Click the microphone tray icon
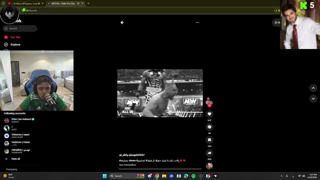The height and width of the screenshot is (180, 320). [287, 176]
